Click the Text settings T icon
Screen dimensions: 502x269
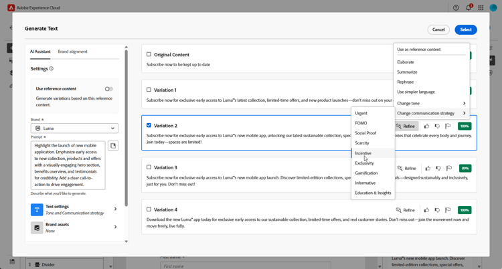[x=37, y=209]
